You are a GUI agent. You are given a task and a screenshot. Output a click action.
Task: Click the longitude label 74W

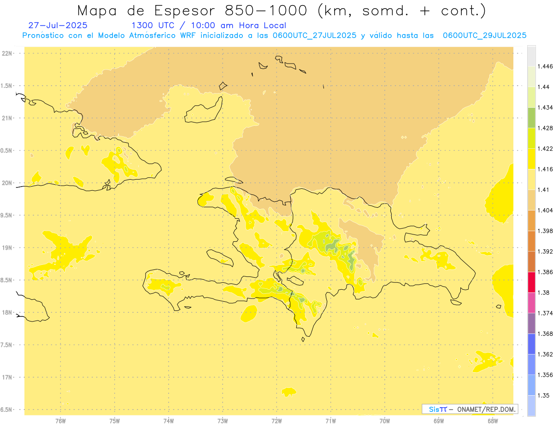pos(169,421)
